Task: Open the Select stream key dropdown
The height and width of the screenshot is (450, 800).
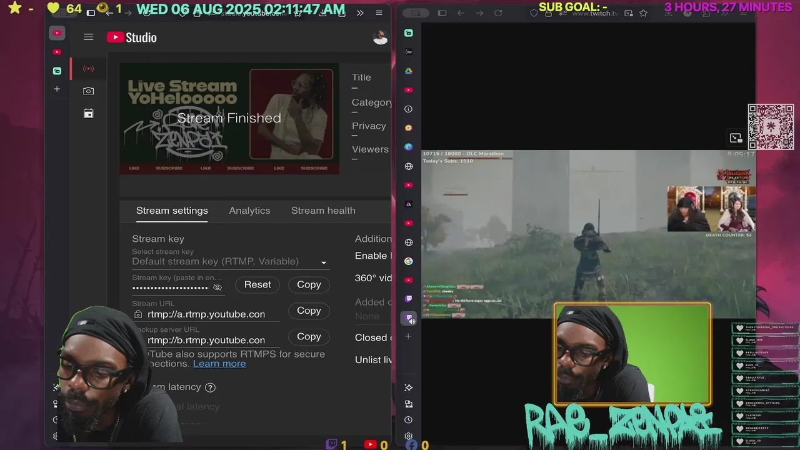Action: point(231,262)
